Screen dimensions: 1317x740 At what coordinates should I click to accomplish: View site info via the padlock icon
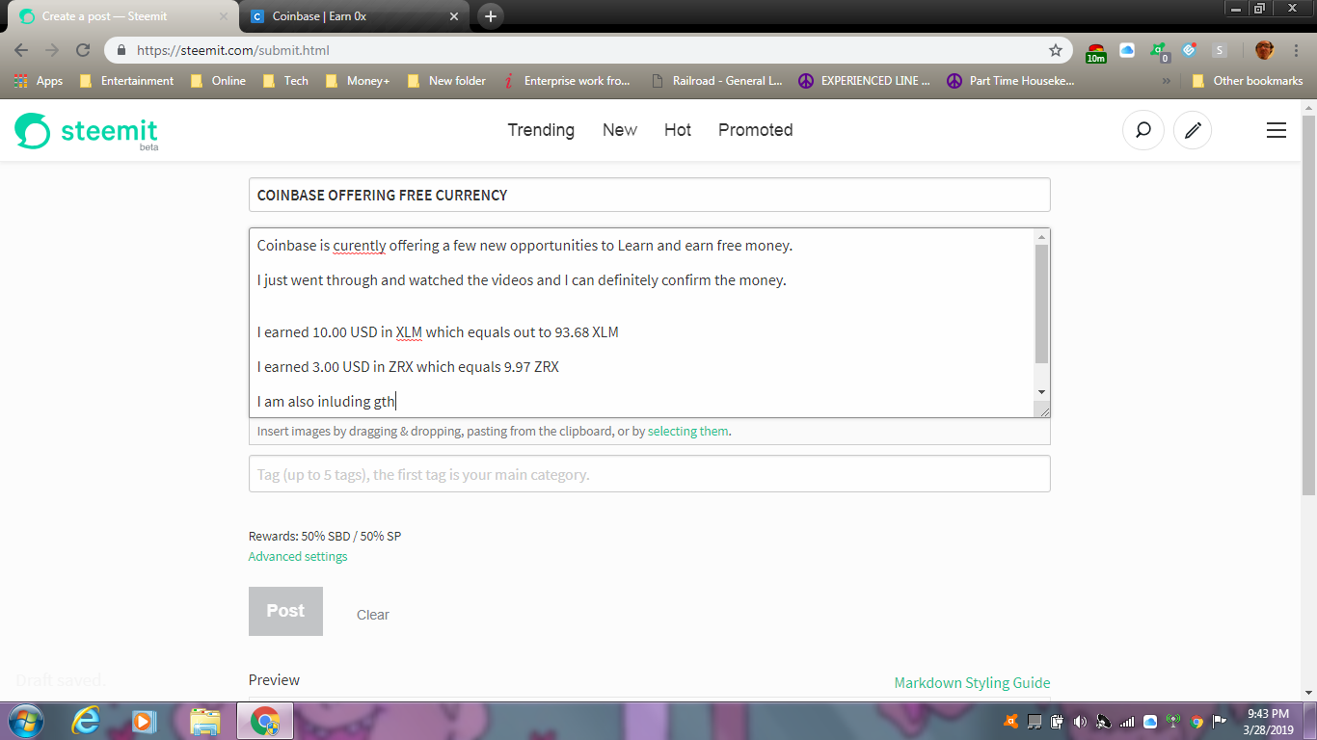pyautogui.click(x=121, y=50)
